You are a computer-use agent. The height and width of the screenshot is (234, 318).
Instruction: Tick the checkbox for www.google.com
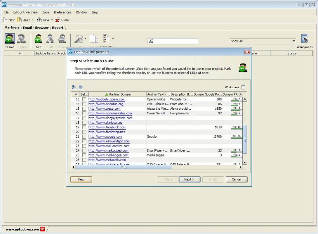[84, 137]
